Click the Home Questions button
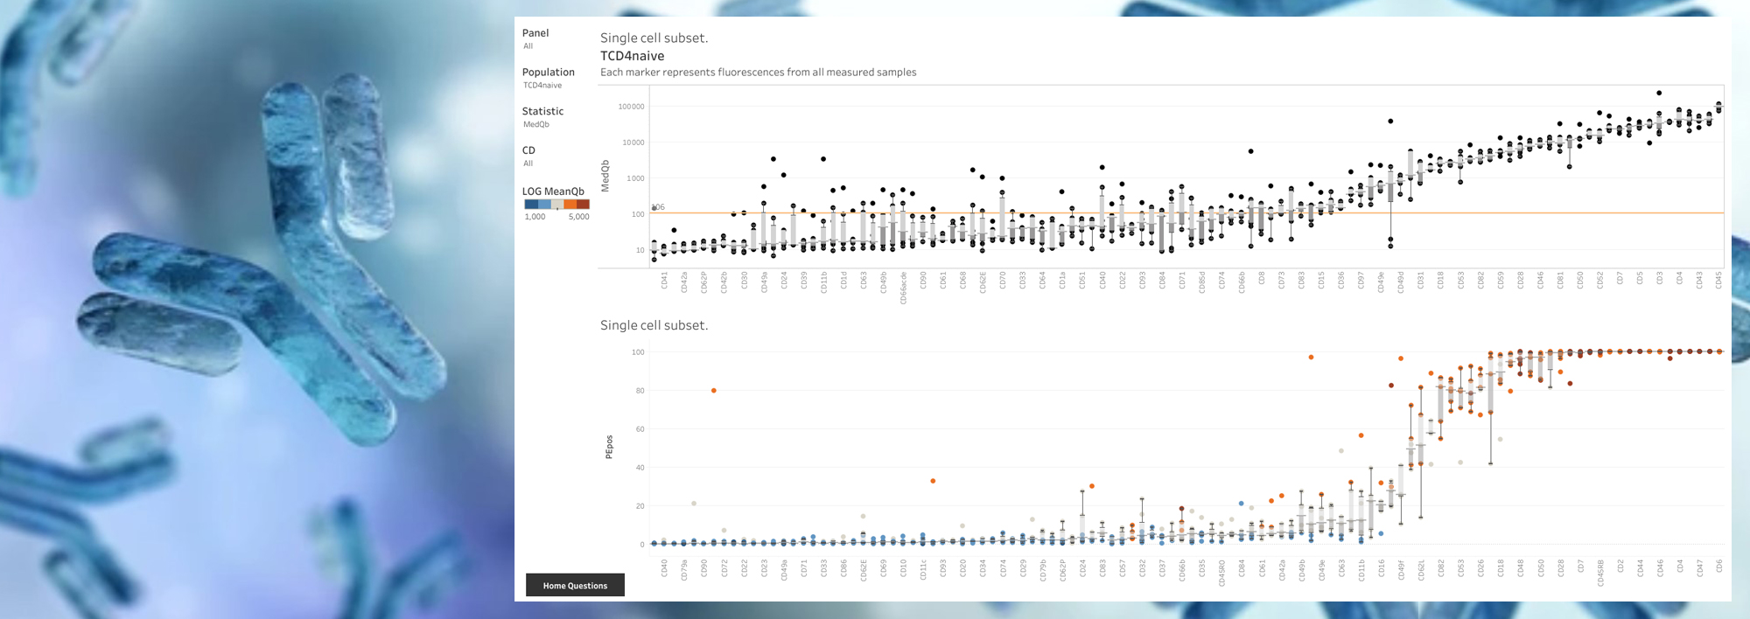This screenshot has width=1750, height=619. coord(575,585)
